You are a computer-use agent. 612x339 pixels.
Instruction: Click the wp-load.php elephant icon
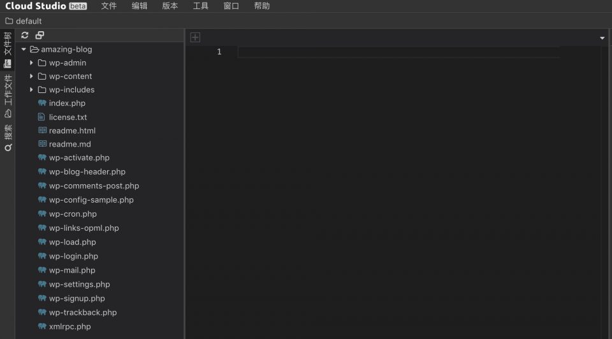pos(42,242)
